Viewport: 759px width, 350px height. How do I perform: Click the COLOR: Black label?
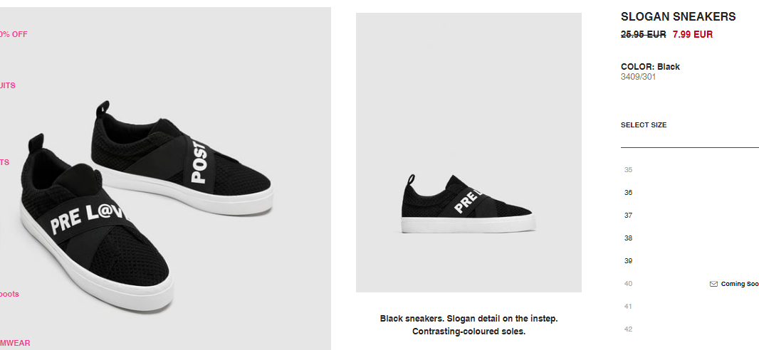coord(650,67)
